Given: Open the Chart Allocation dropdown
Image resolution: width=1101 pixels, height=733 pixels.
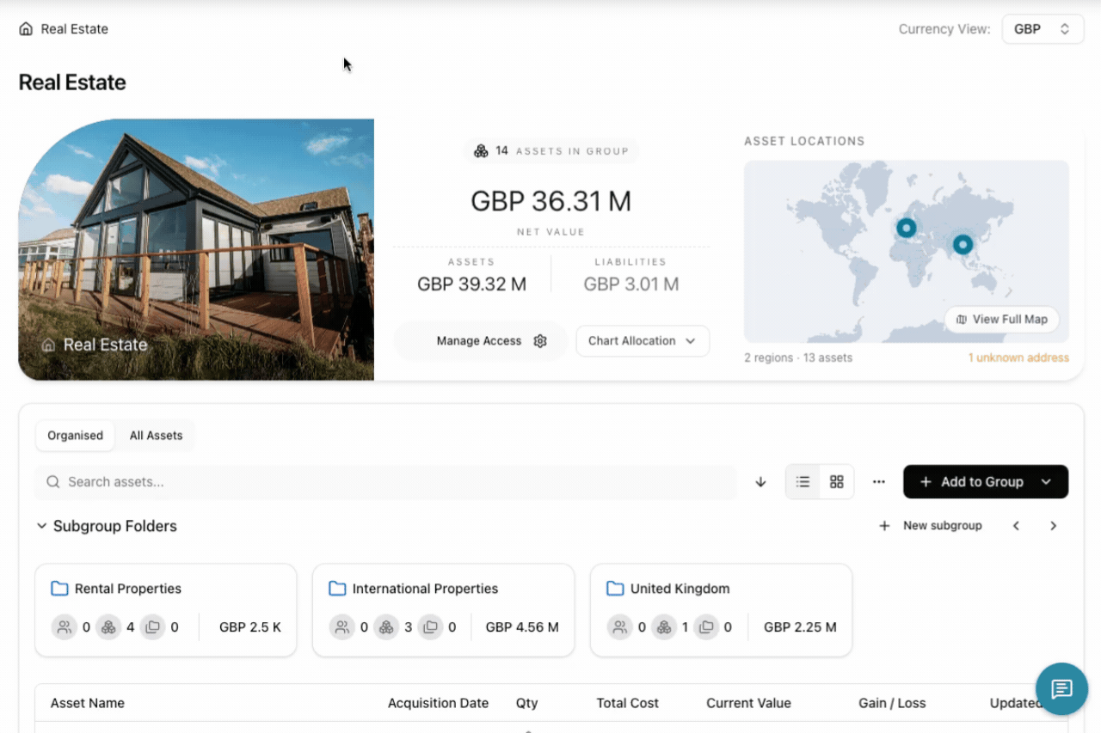Looking at the screenshot, I should coord(643,341).
